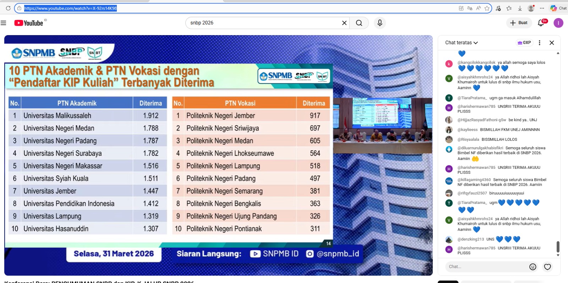Image resolution: width=568 pixels, height=283 pixels.
Task: Open live chat more options menu
Action: pos(540,43)
